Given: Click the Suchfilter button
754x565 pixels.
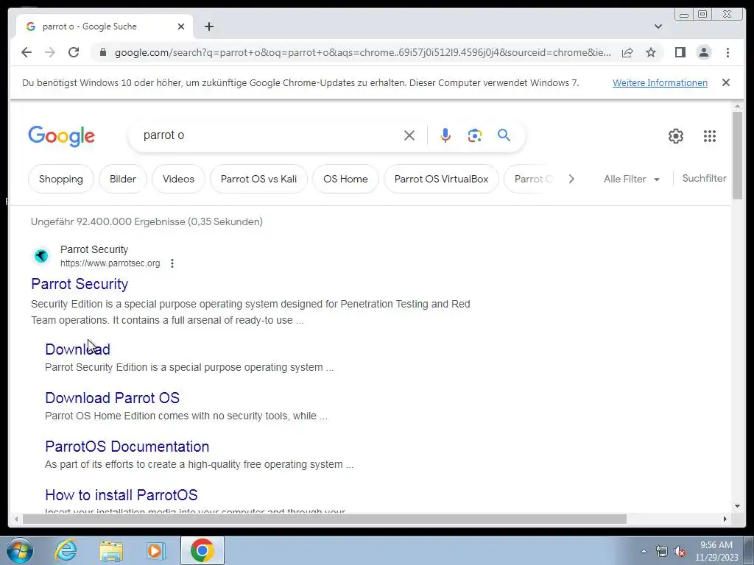Looking at the screenshot, I should 704,178.
